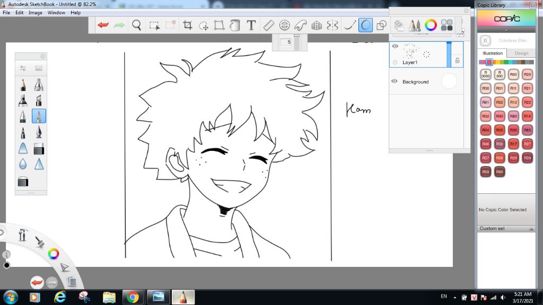The height and width of the screenshot is (305, 543).
Task: Hide Layer1 with its eye icon
Action: click(395, 46)
